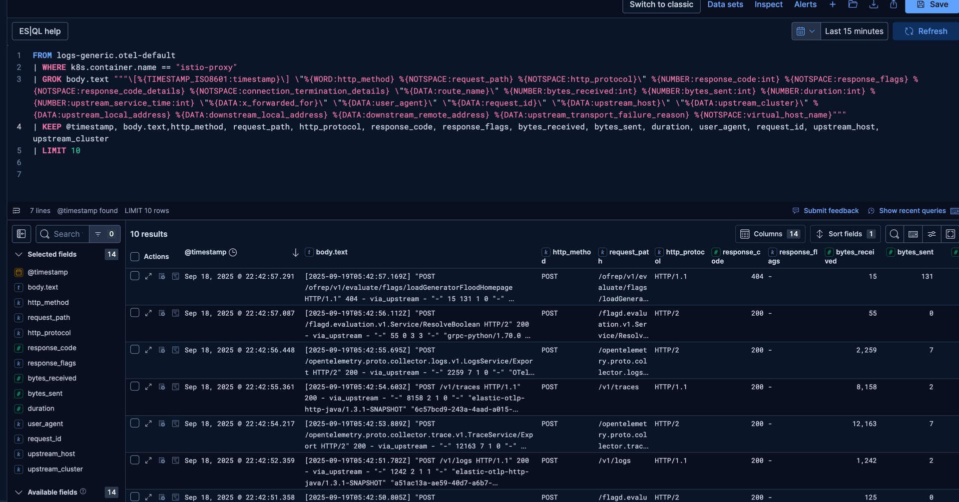Screen dimensions: 959x502
Task: Click the Submit feedback link
Action: [831, 211]
